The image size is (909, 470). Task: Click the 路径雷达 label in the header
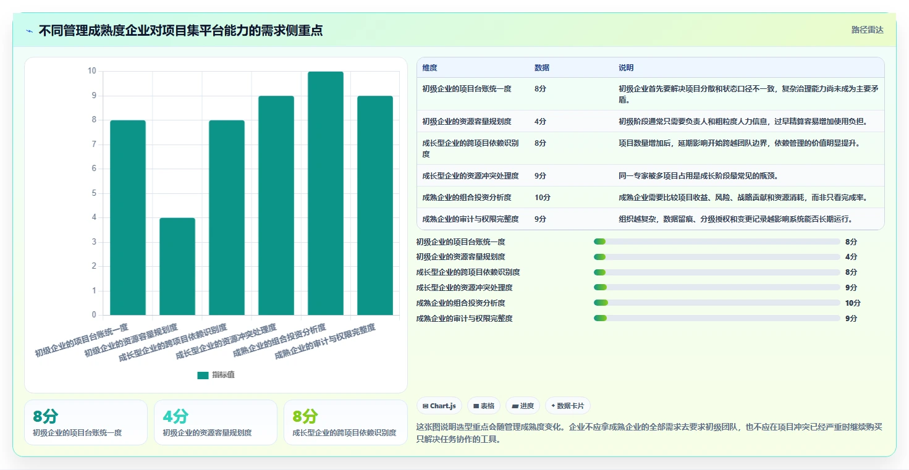coord(868,30)
